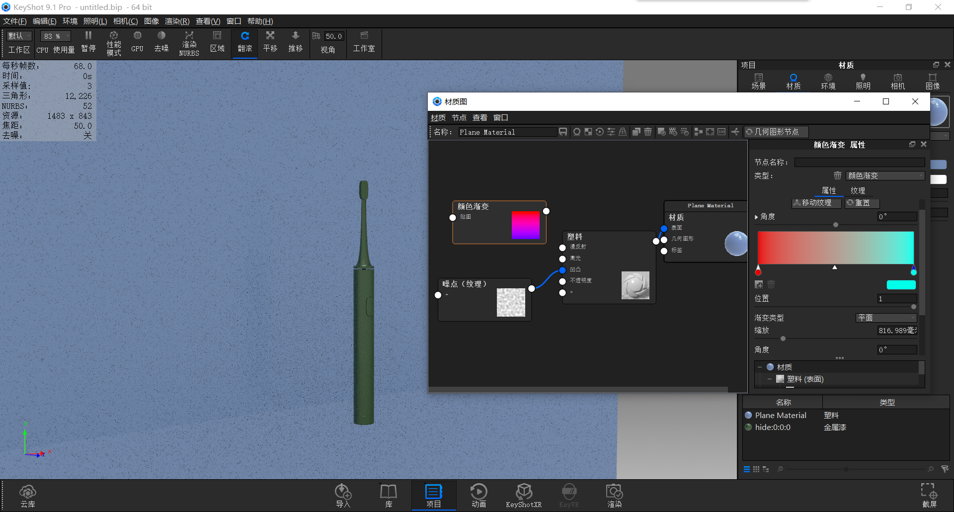This screenshot has width=954, height=512.
Task: Enable 去噪 denoising in the toolbar
Action: click(161, 42)
